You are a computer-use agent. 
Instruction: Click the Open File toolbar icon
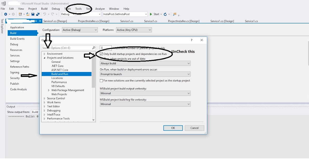point(28,14)
